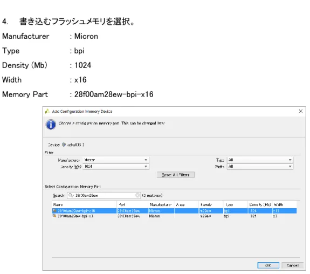This screenshot has width=310, height=274.
Task: Sort by the Family column header
Action: click(x=211, y=205)
